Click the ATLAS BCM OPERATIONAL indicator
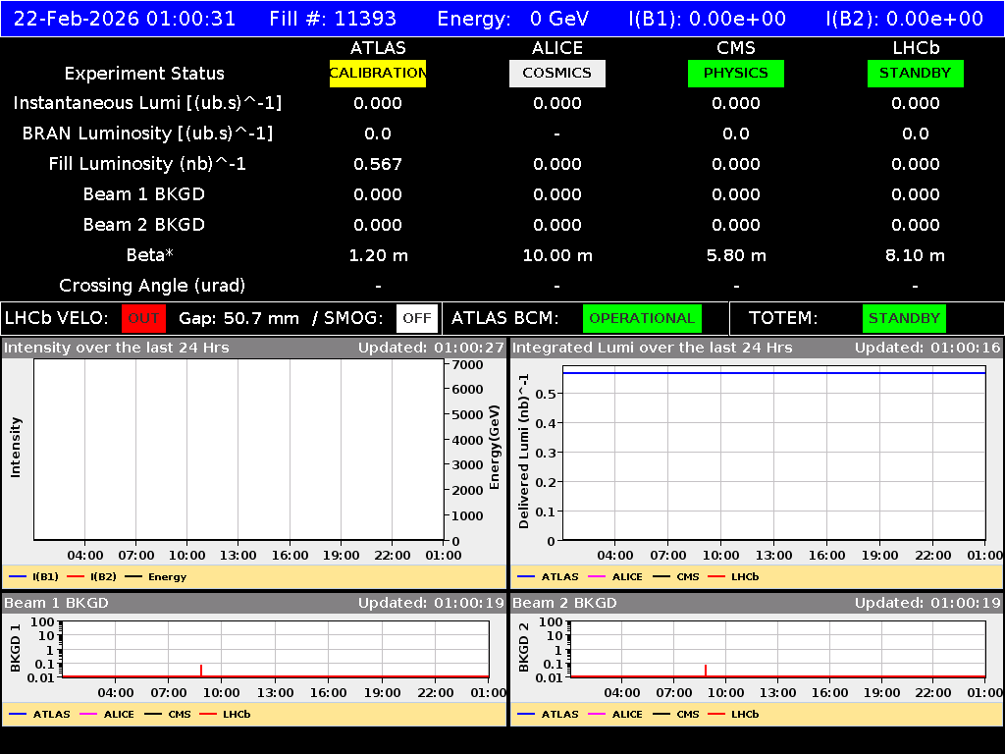Image resolution: width=1005 pixels, height=754 pixels. tap(642, 318)
